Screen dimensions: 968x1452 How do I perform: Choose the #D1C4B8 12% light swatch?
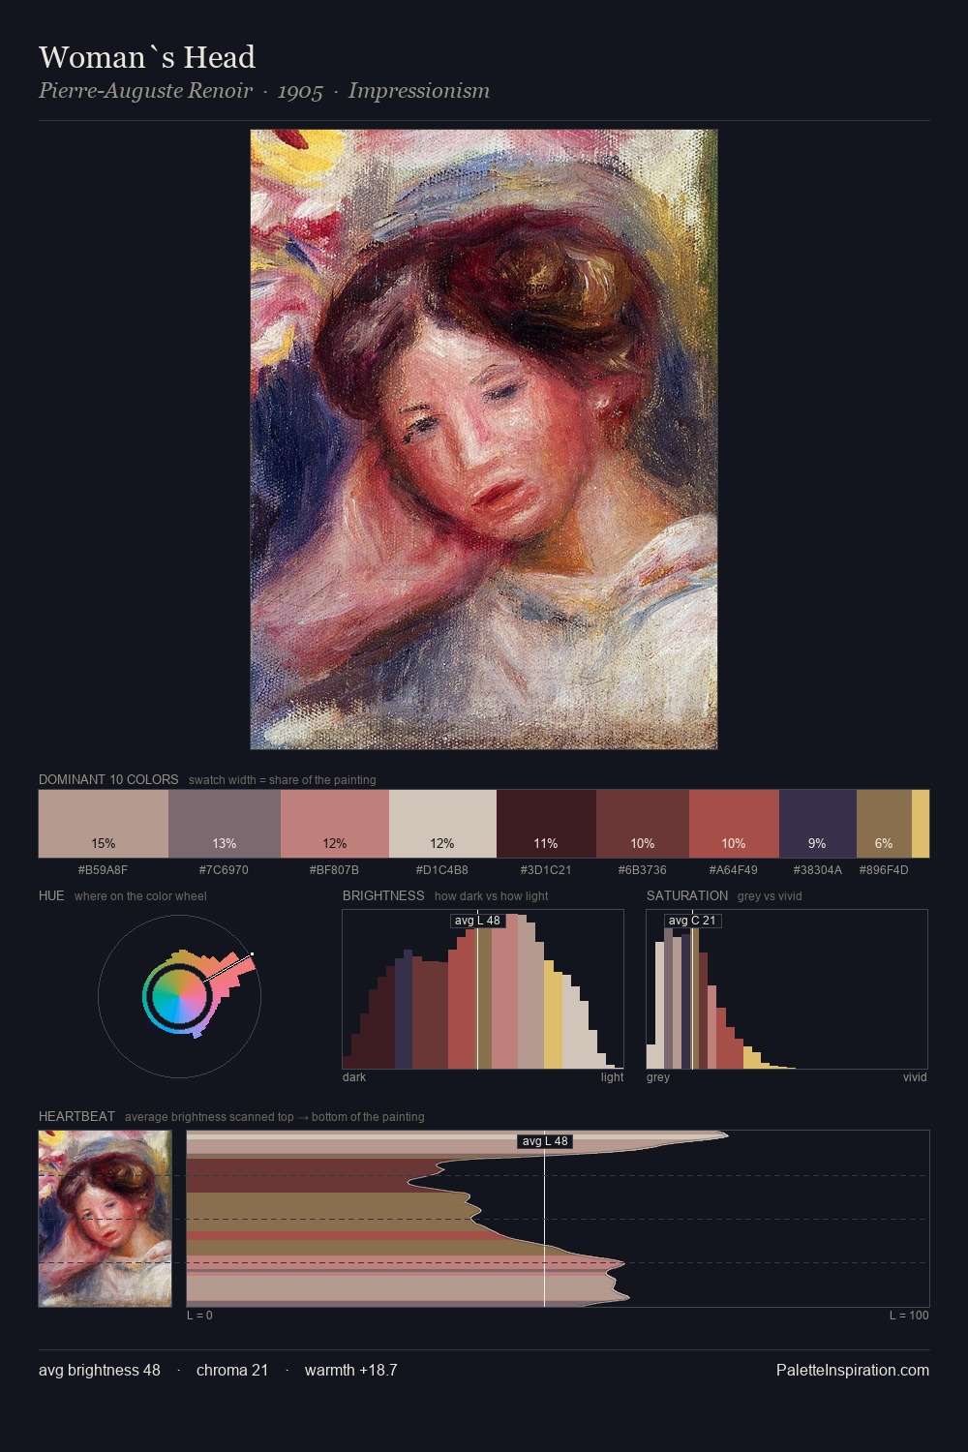442,824
